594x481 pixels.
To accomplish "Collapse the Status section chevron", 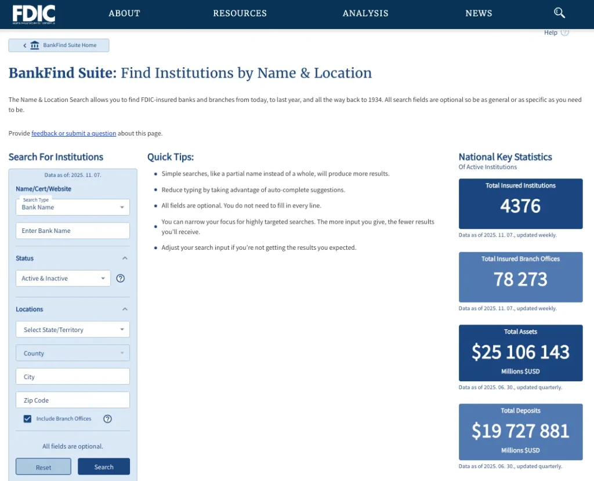I will 125,258.
